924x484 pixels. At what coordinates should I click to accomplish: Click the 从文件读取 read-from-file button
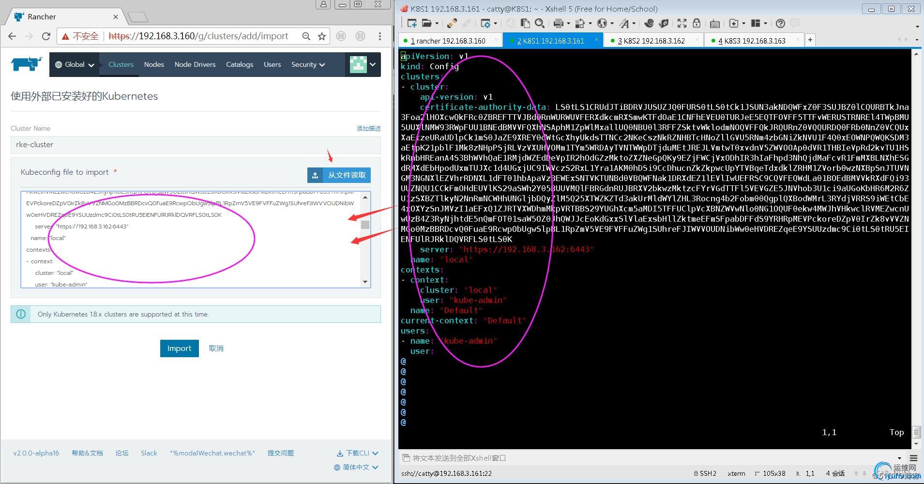click(x=339, y=175)
